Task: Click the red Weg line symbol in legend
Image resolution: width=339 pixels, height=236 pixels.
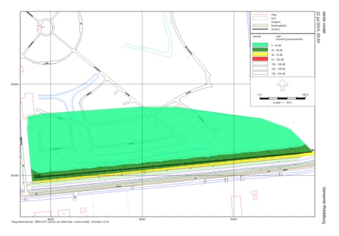Action: tap(260, 15)
